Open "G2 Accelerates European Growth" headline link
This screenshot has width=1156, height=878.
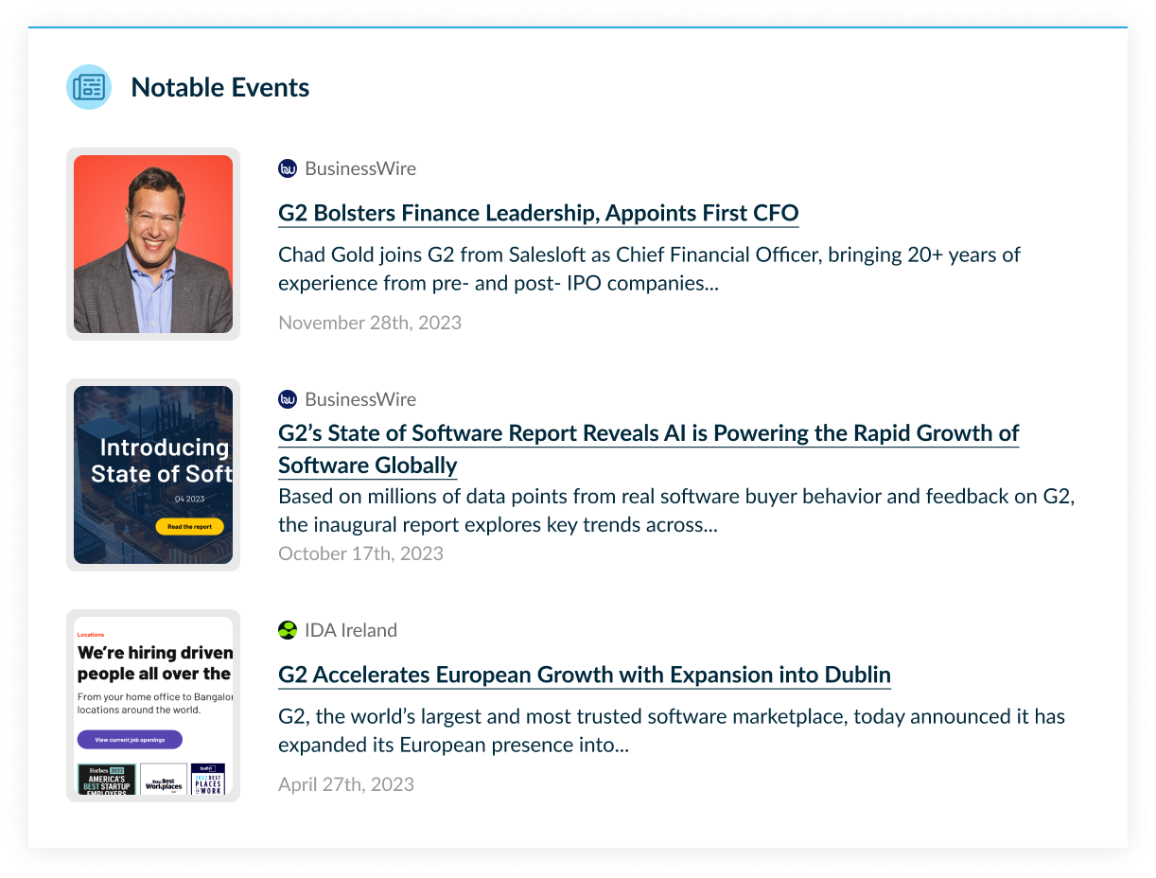coord(585,675)
